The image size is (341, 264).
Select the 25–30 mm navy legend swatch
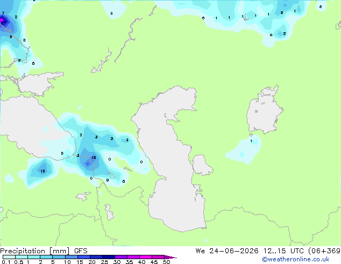tap(109, 257)
